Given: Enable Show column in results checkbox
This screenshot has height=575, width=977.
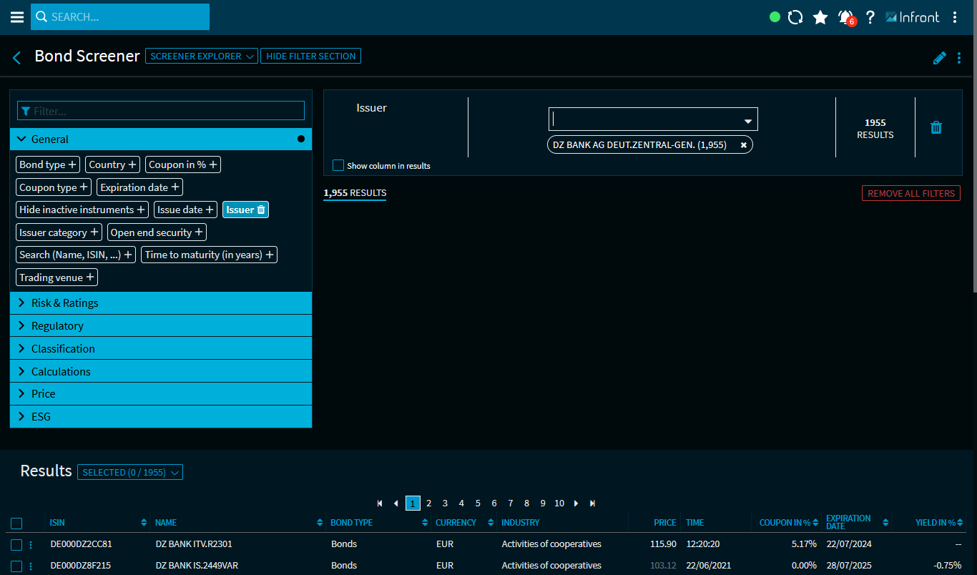Looking at the screenshot, I should pyautogui.click(x=338, y=165).
